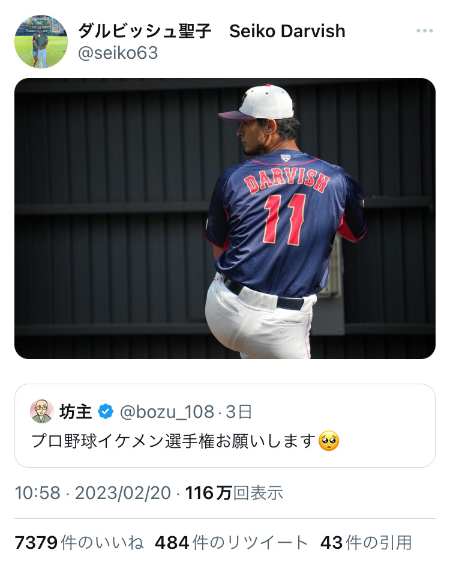Click the jersey number 11 in photo
450x565 pixels.
coord(285,219)
